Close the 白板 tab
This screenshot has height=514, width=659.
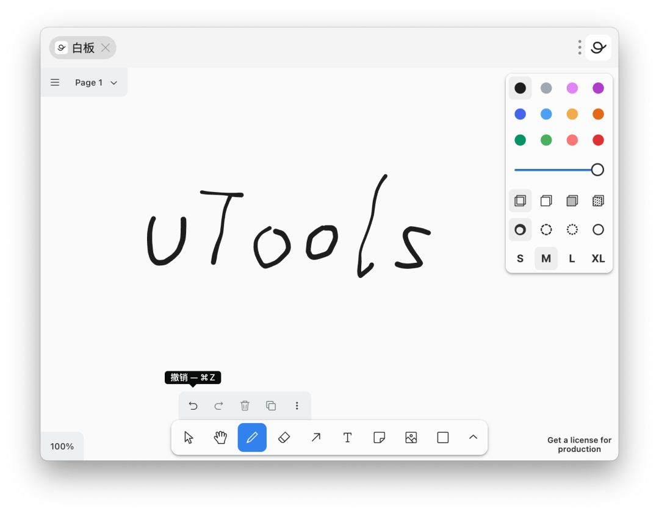106,48
